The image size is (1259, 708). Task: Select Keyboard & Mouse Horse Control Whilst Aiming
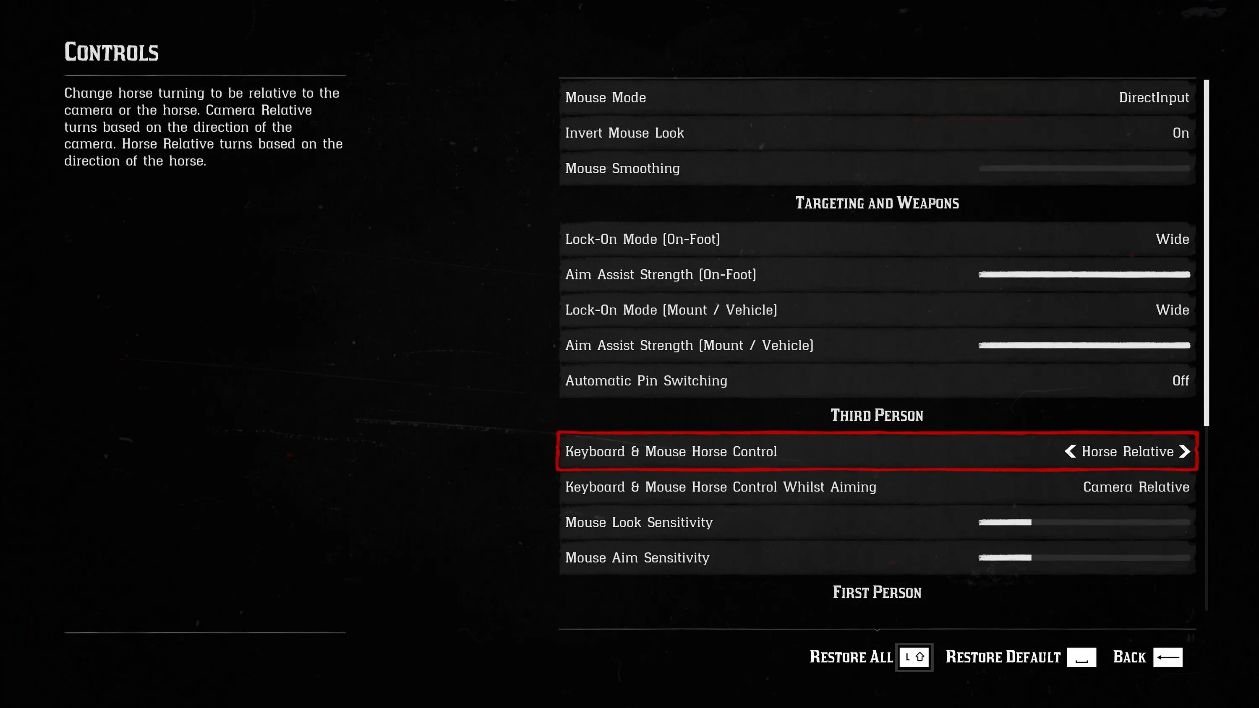click(875, 487)
